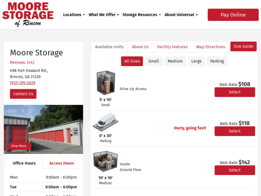
Task: Open the Reviews (44) link
Action: tap(22, 62)
